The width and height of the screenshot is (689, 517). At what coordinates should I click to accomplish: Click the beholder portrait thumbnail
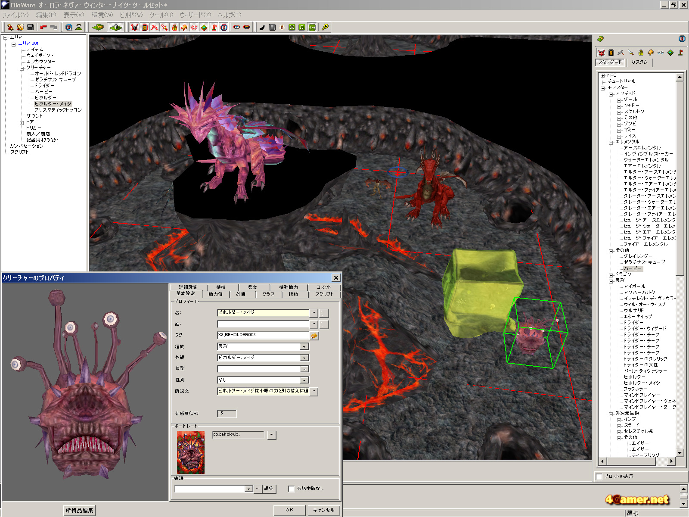(191, 452)
